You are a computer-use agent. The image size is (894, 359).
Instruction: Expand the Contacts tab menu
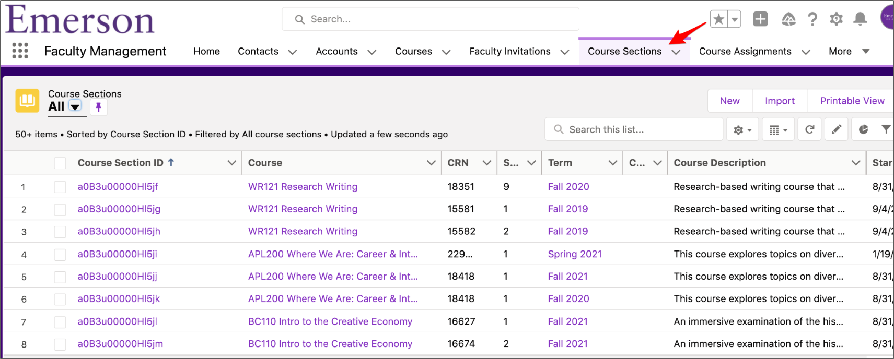[x=293, y=52]
